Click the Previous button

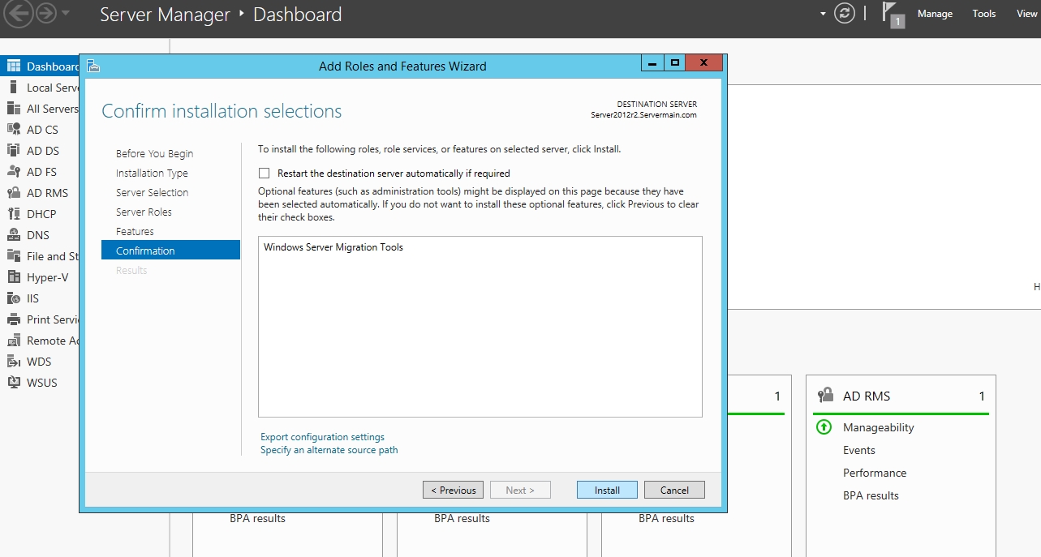454,490
